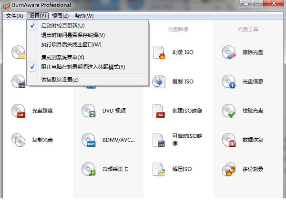Screen dimensions: 286x206
Task: Click the 刻录 ISO label
Action: tap(183, 52)
